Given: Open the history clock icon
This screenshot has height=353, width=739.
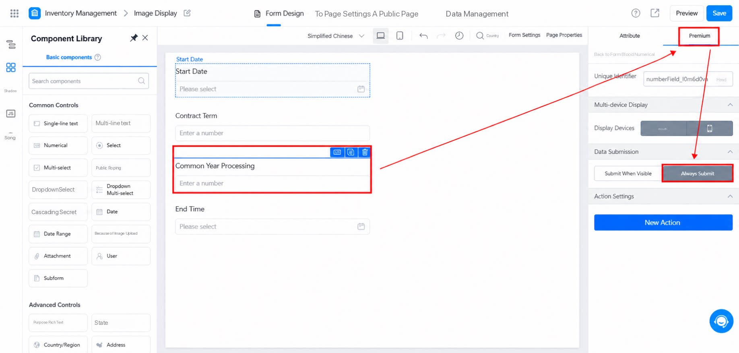Looking at the screenshot, I should coord(459,35).
